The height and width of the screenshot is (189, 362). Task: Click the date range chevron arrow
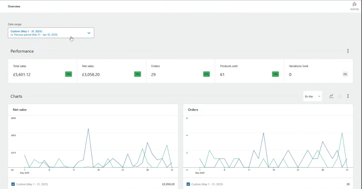click(x=89, y=33)
